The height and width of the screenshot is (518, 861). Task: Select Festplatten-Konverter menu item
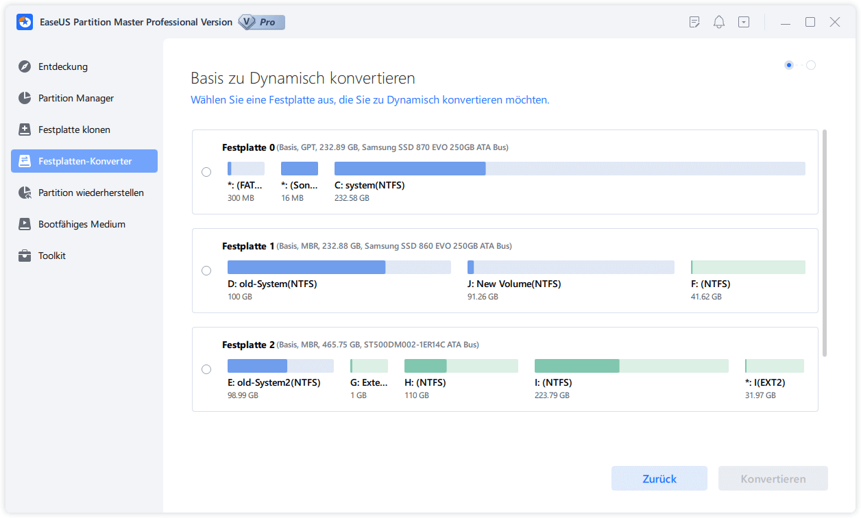84,161
